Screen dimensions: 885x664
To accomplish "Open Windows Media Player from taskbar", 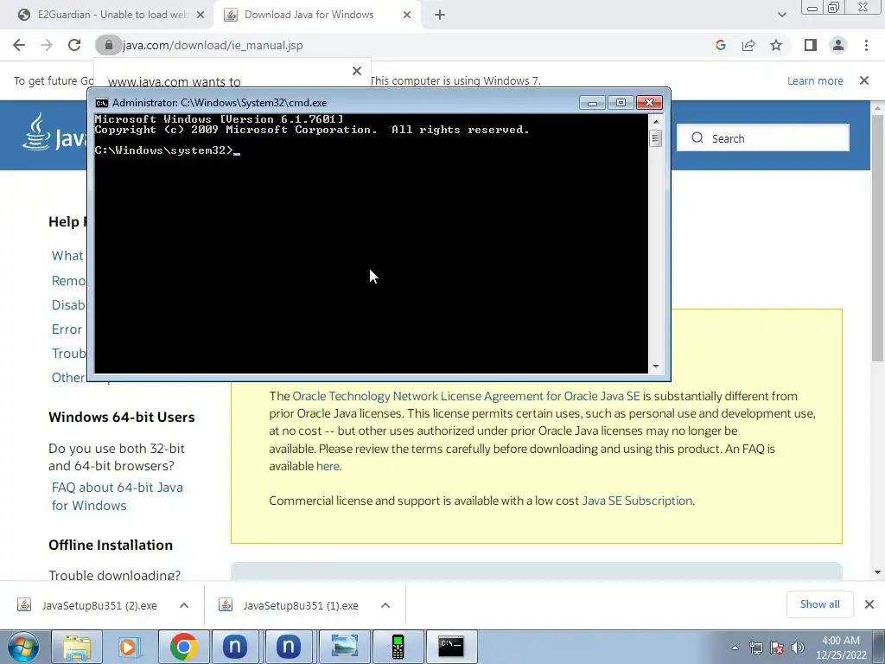I will 130,647.
